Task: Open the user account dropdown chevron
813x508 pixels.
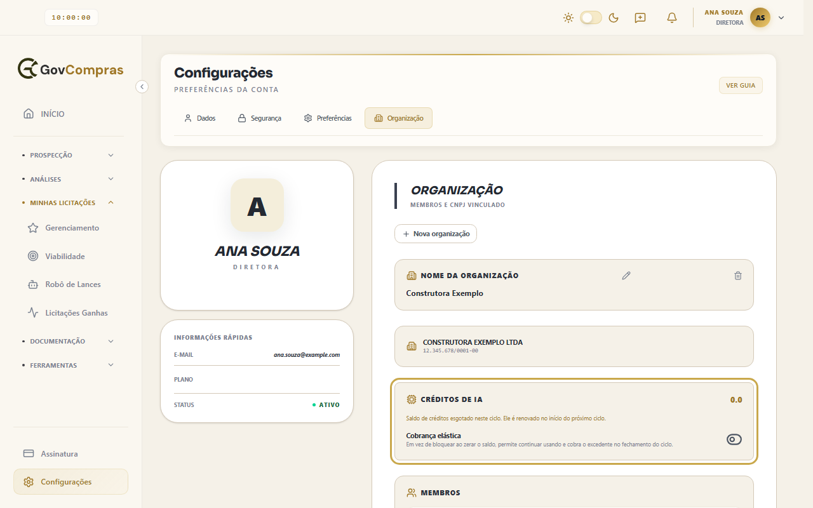Action: tap(781, 18)
